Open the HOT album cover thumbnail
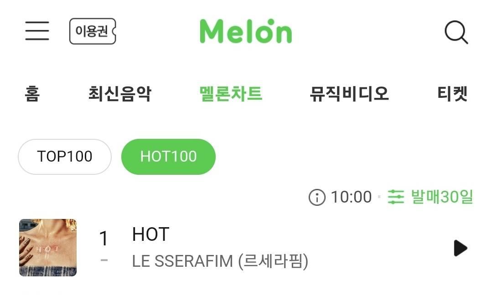 tap(48, 248)
